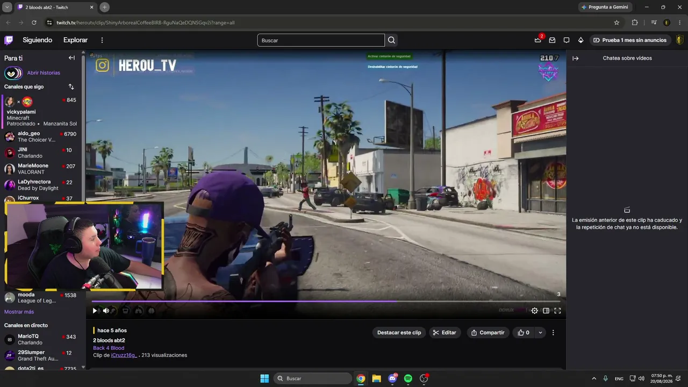Open Discord from the taskbar
Image resolution: width=688 pixels, height=387 pixels.
pyautogui.click(x=392, y=378)
